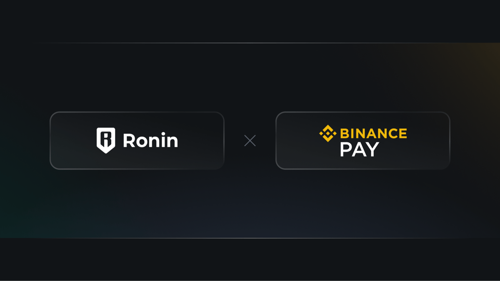Click the letter B in BINANCE

pyautogui.click(x=345, y=133)
